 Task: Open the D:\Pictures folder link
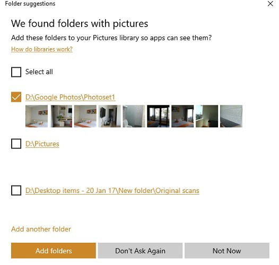(x=42, y=144)
